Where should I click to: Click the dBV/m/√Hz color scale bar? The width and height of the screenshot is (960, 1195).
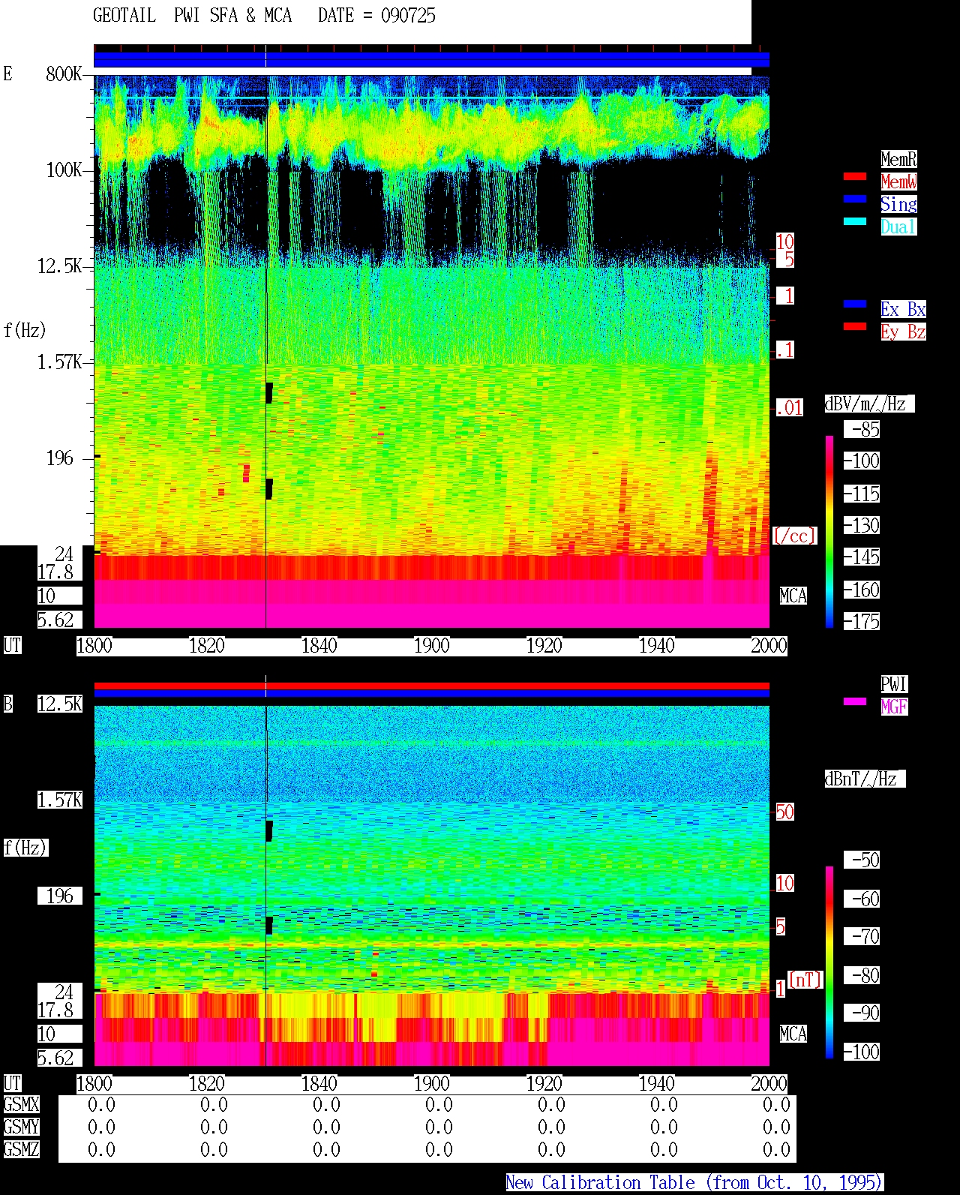click(x=829, y=531)
